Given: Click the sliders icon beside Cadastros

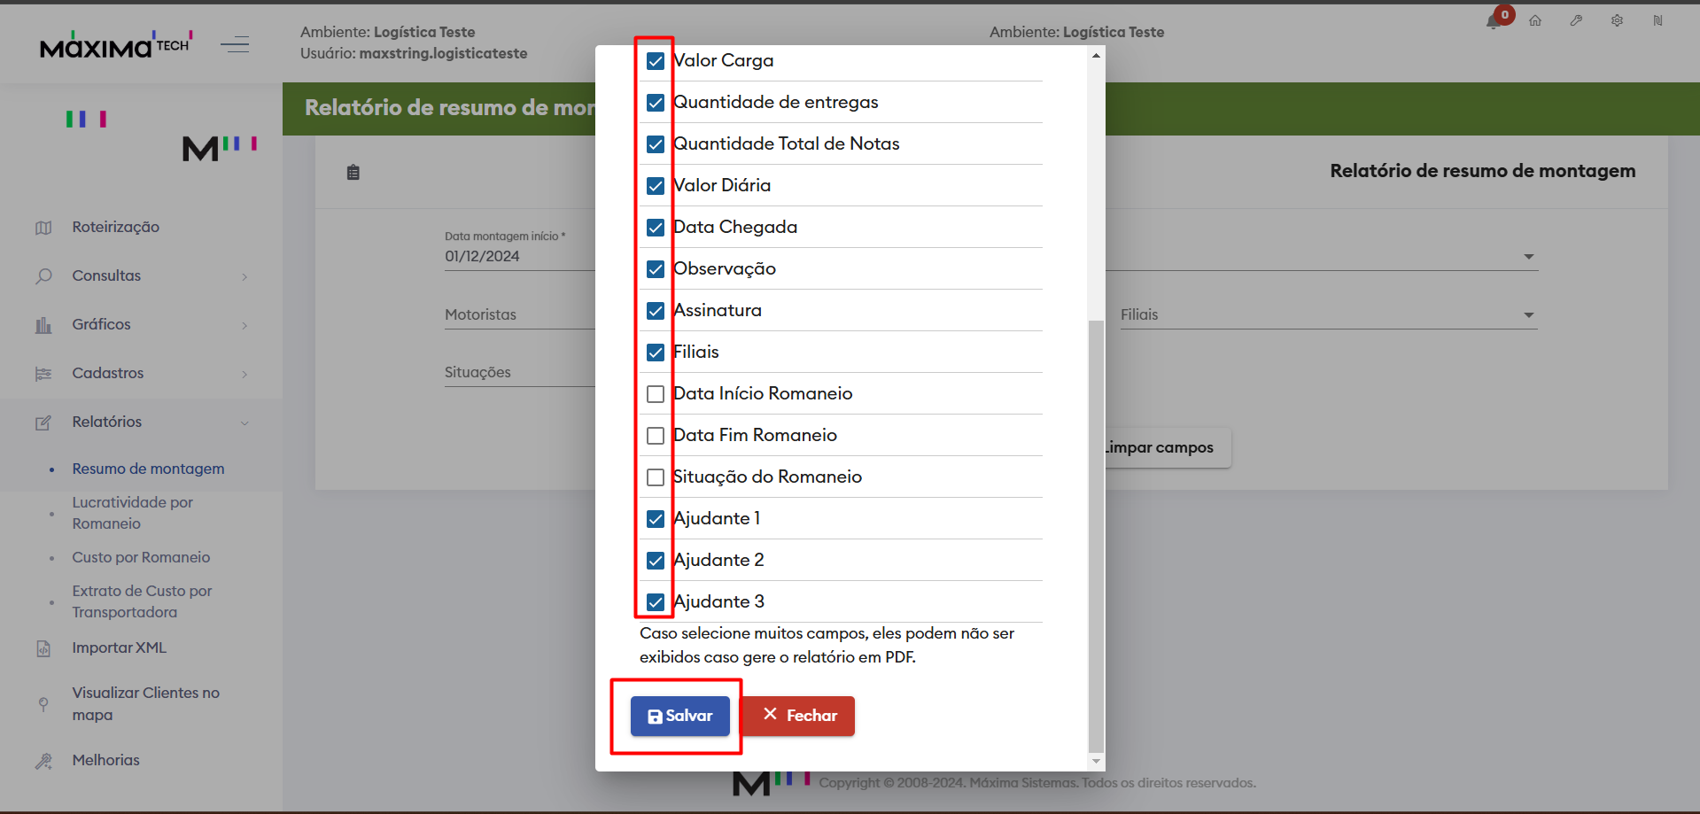Looking at the screenshot, I should pyautogui.click(x=43, y=374).
